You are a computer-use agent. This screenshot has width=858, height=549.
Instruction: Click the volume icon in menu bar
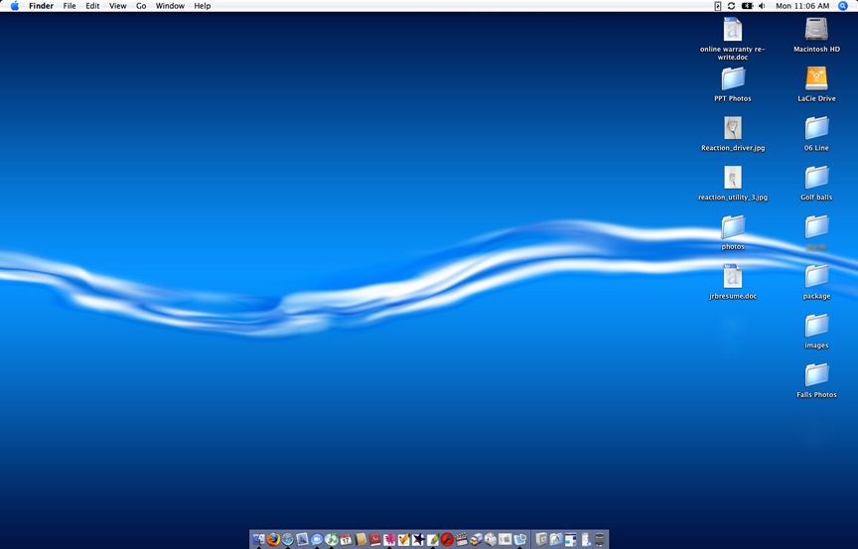tap(763, 6)
